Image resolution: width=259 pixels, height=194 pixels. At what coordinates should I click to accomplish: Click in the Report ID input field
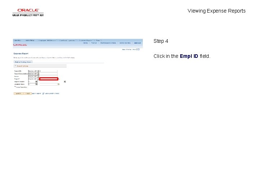49,71
